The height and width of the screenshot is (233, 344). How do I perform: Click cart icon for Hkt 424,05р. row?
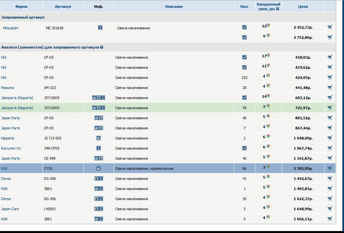tap(330, 77)
